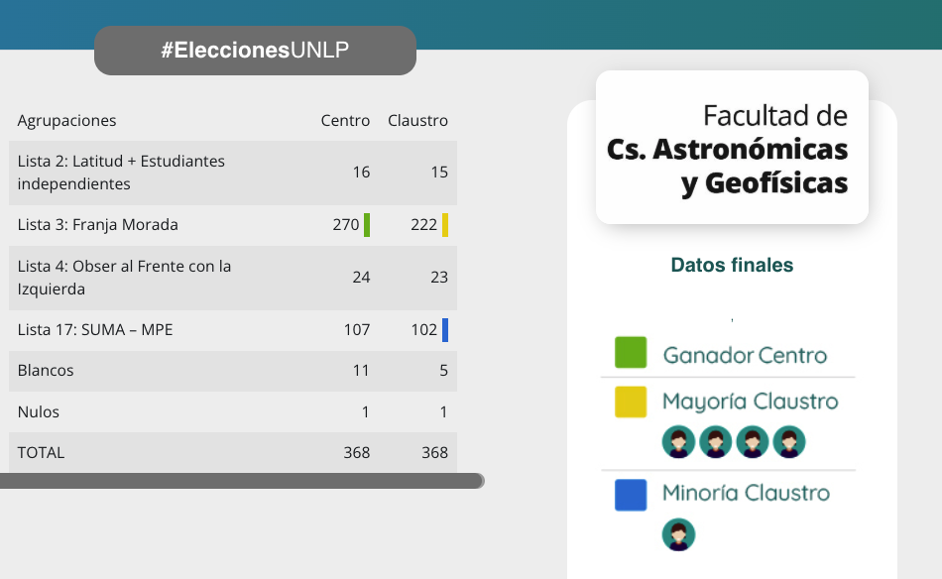Click the Claustro column header

[x=417, y=121]
